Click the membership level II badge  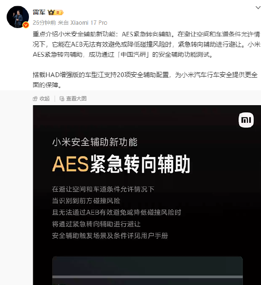point(59,12)
